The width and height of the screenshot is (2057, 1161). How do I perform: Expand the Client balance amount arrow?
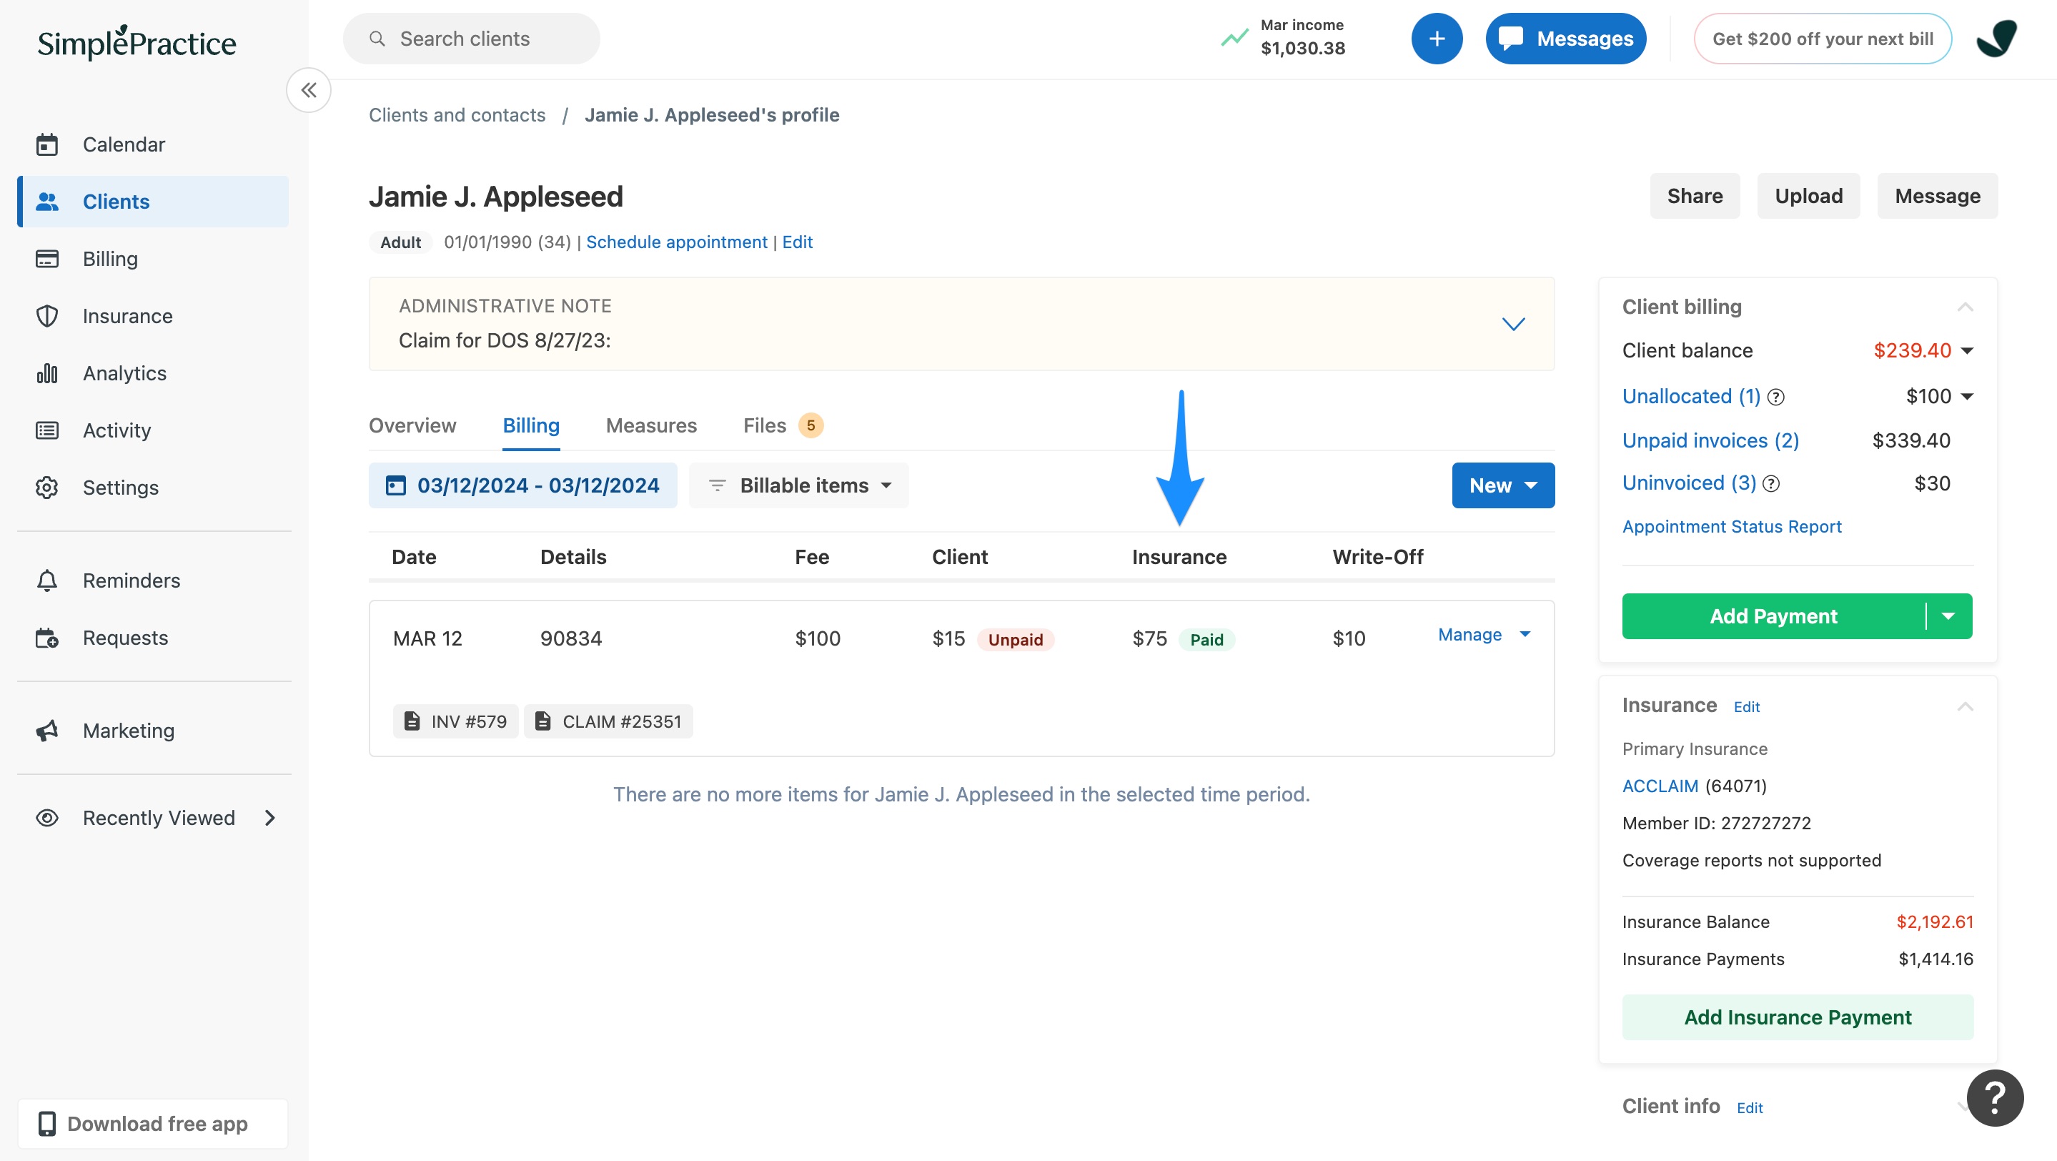1968,351
